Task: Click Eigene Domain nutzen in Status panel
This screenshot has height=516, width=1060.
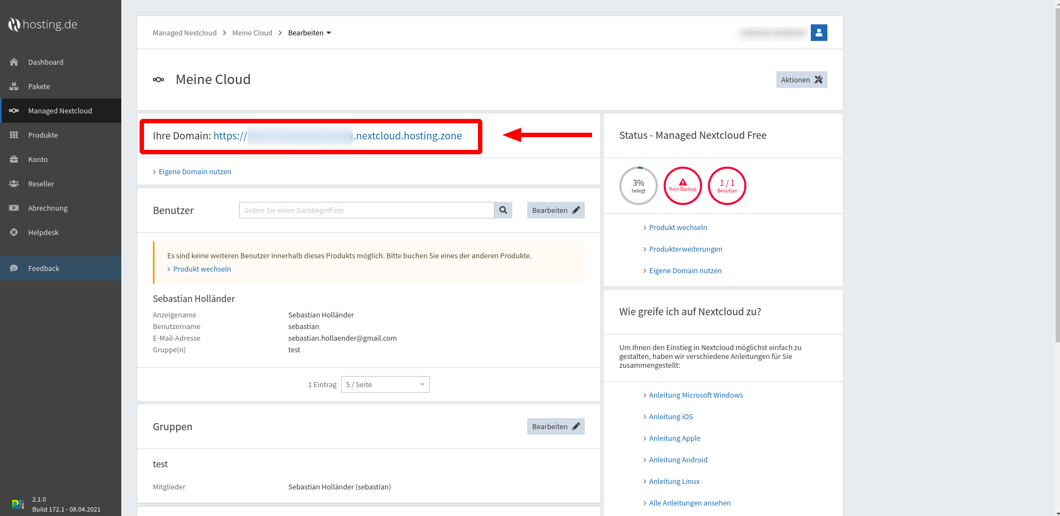Action: click(685, 270)
